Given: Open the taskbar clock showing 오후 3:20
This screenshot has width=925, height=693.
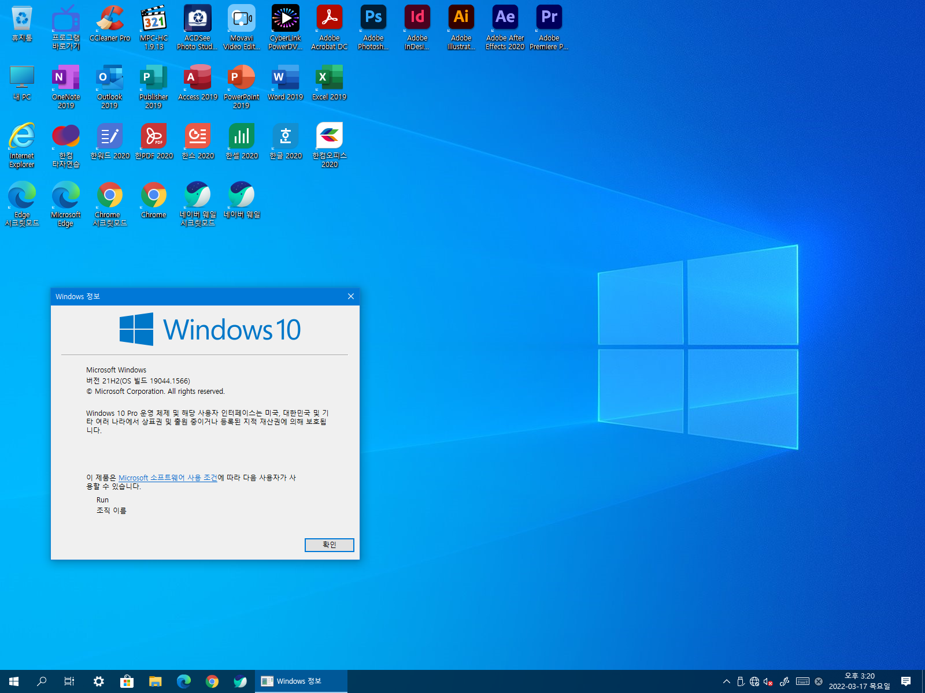Looking at the screenshot, I should (860, 681).
